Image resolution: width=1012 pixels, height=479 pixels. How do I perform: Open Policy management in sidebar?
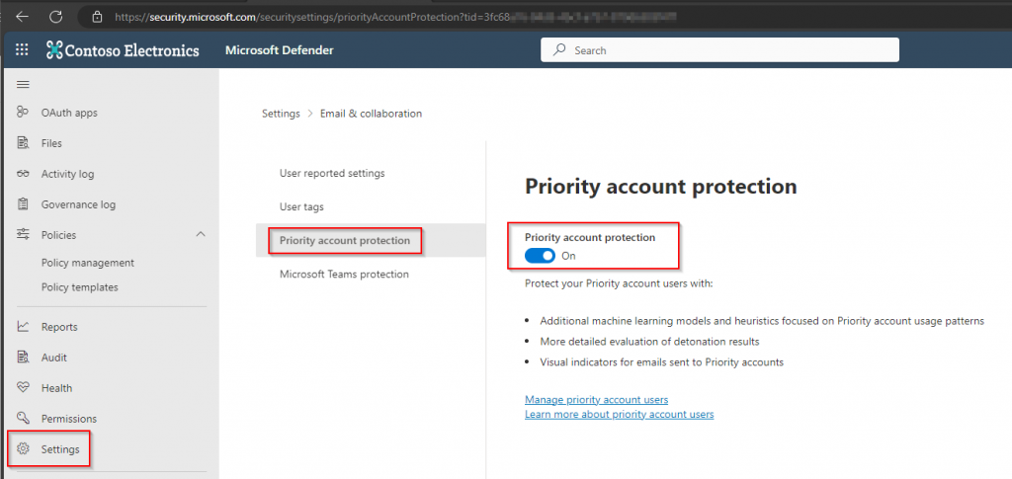click(x=87, y=263)
